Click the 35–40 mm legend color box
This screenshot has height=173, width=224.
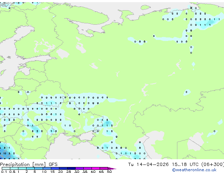pyautogui.click(x=87, y=168)
